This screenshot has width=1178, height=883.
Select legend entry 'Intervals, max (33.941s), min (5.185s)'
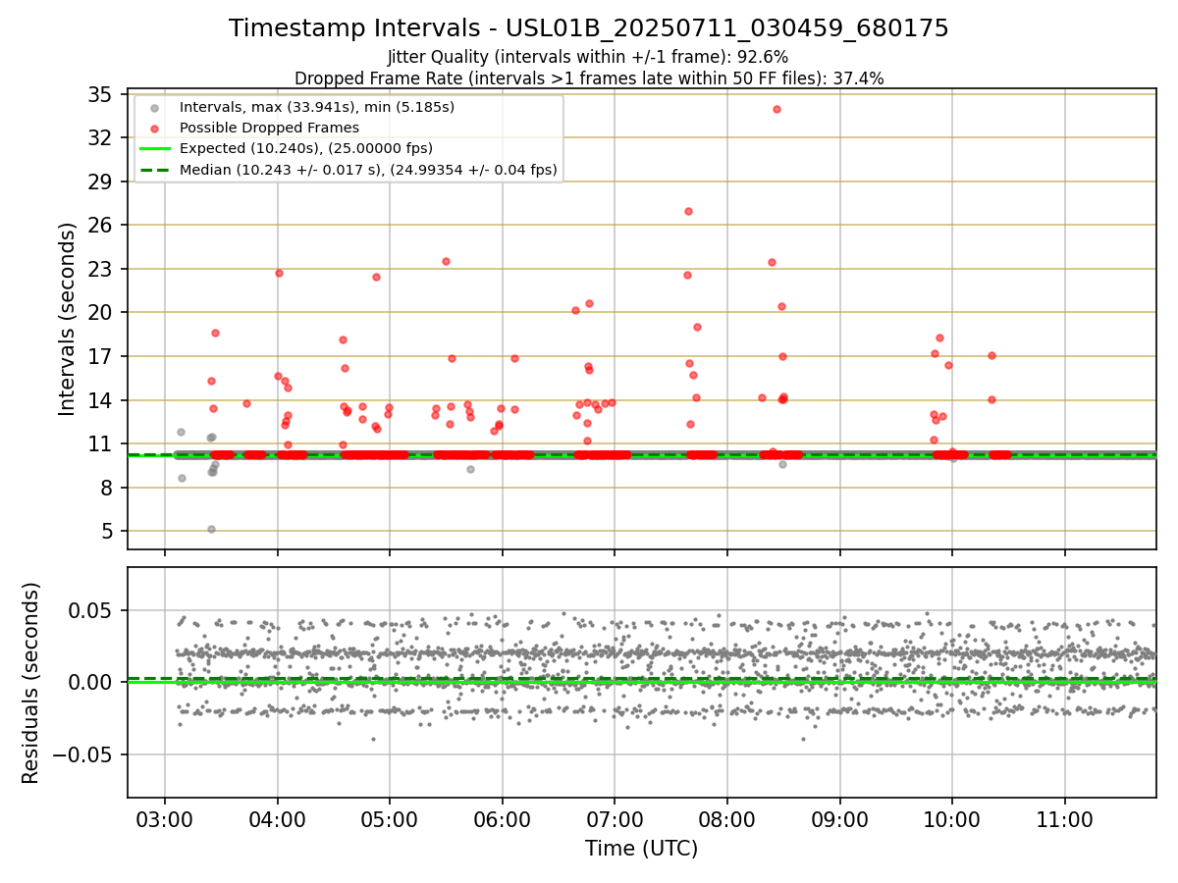(316, 107)
